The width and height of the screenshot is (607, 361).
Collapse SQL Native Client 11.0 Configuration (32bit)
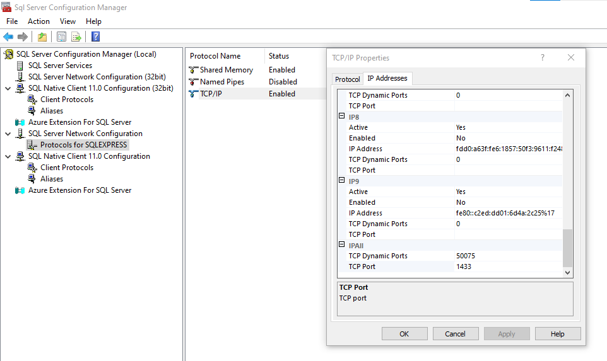pyautogui.click(x=8, y=88)
